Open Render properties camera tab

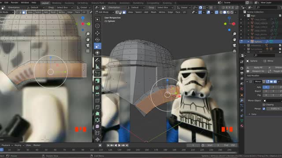pyautogui.click(x=242, y=68)
